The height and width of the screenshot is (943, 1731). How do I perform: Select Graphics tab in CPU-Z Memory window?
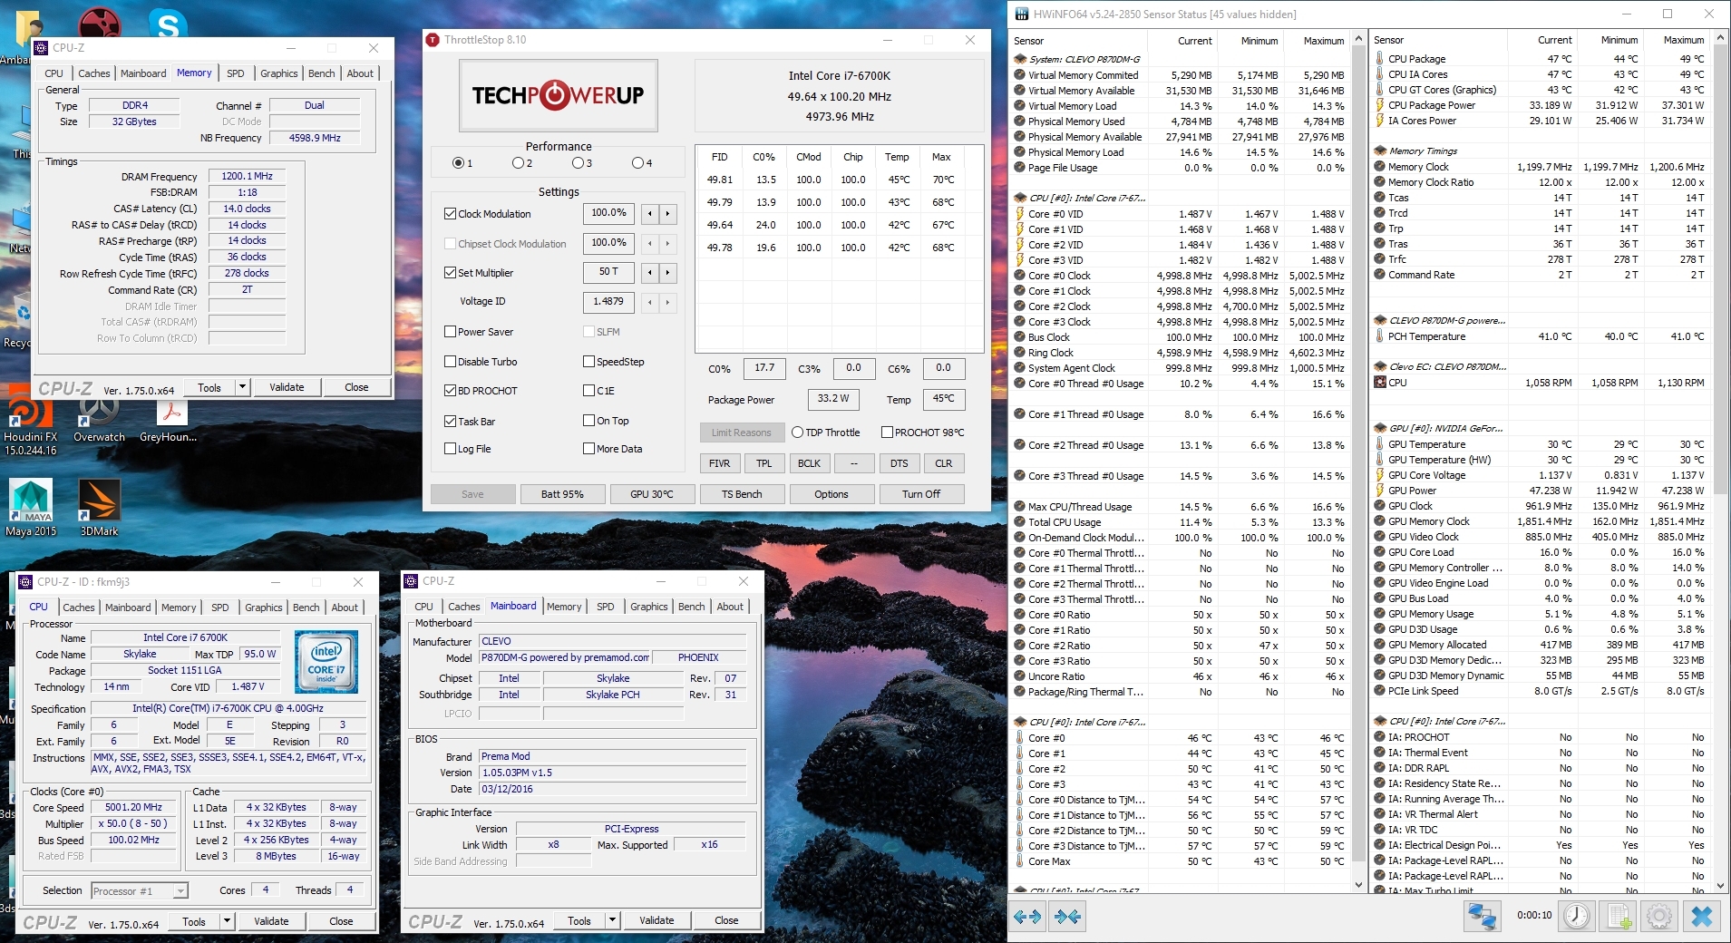(279, 73)
